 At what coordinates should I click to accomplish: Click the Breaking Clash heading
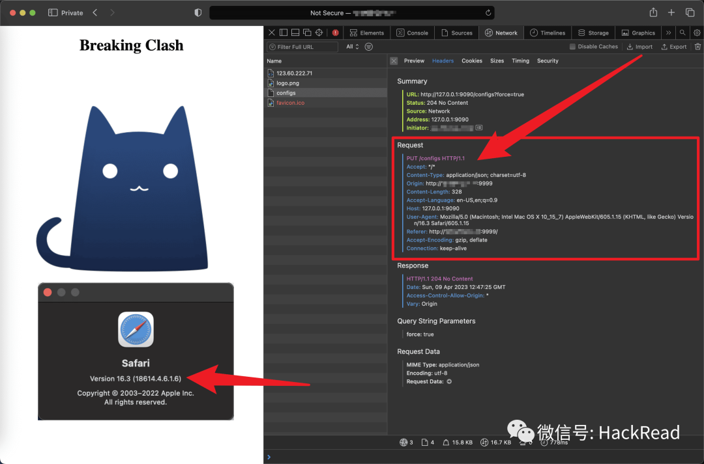pyautogui.click(x=132, y=46)
